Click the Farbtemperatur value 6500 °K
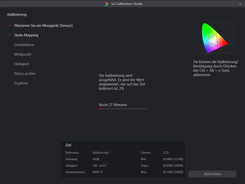This screenshot has height=184, width=245. (97, 172)
